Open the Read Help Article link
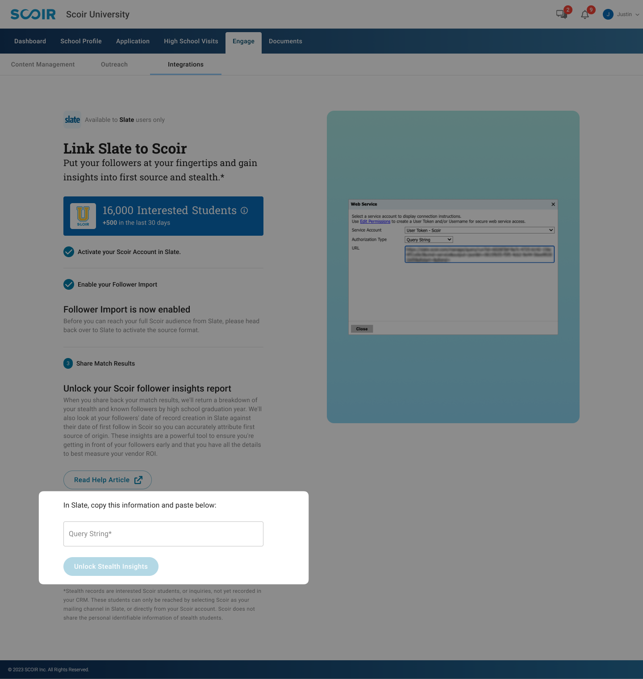This screenshot has width=643, height=679. (x=108, y=480)
